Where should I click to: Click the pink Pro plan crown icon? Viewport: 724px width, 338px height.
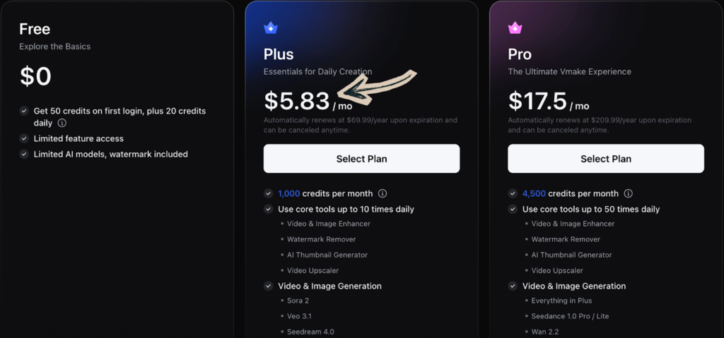515,28
